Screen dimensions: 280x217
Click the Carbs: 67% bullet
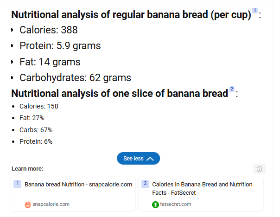tap(36, 130)
